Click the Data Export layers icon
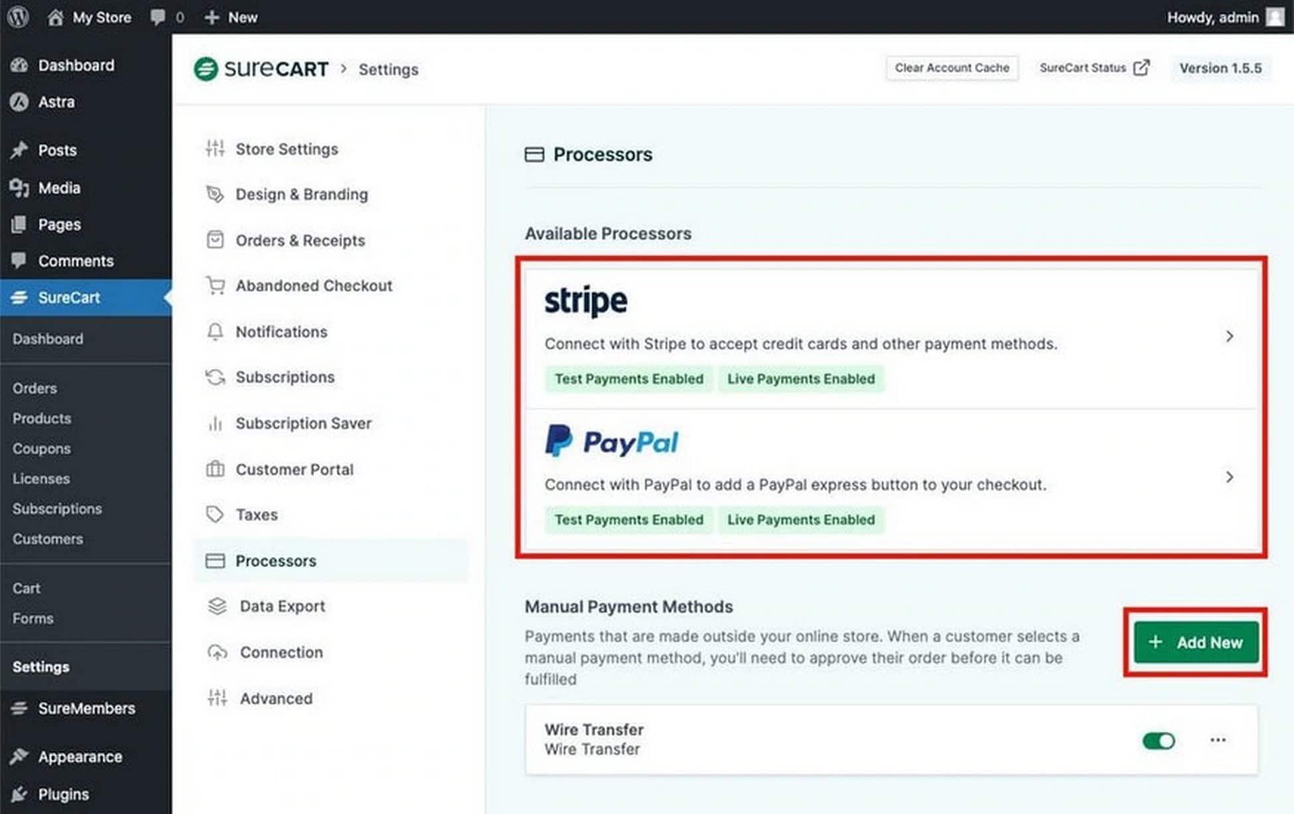 (217, 606)
